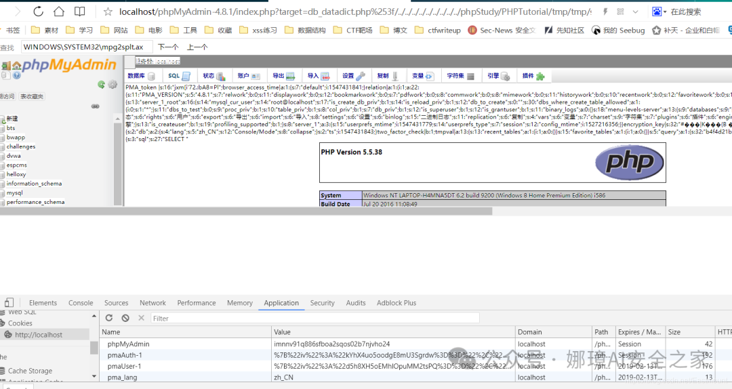Open the 账户 user accounts tab

coord(248,76)
